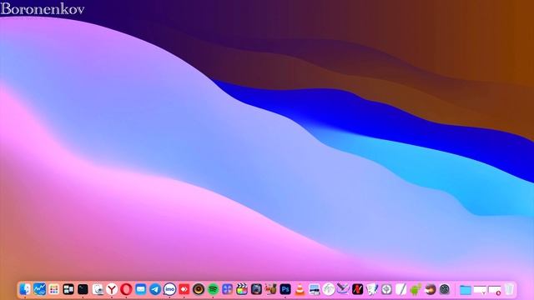Open the purple four-square grid app
This screenshot has width=534, height=300.
pyautogui.click(x=227, y=289)
